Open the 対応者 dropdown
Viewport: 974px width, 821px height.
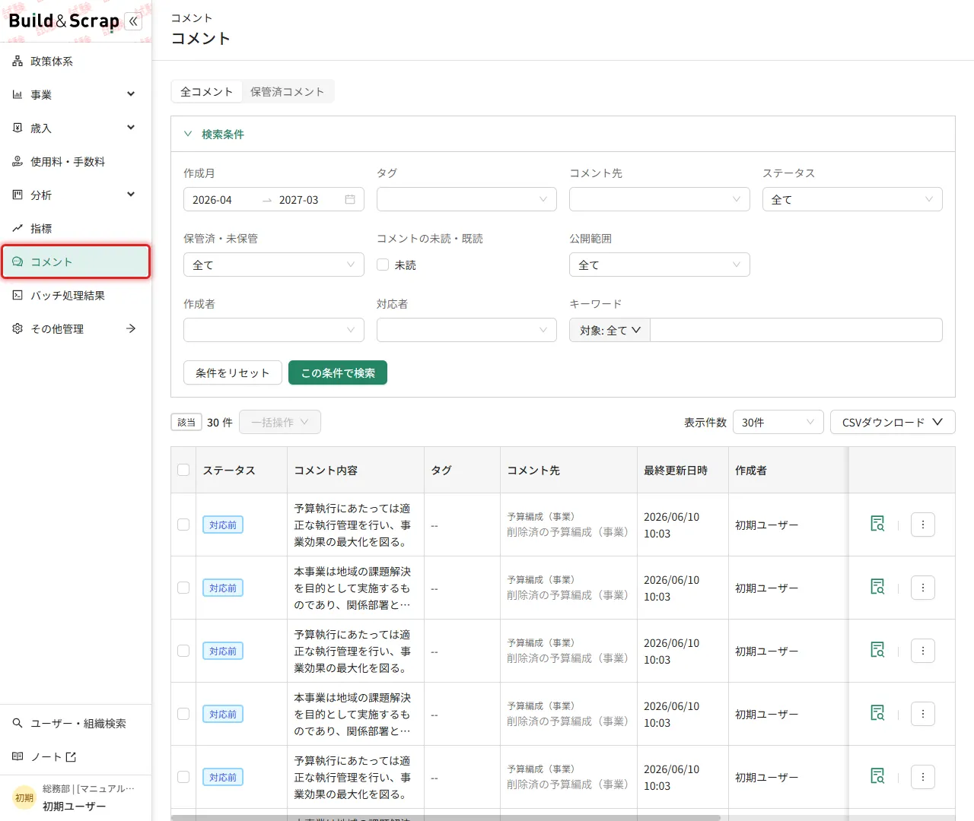466,330
